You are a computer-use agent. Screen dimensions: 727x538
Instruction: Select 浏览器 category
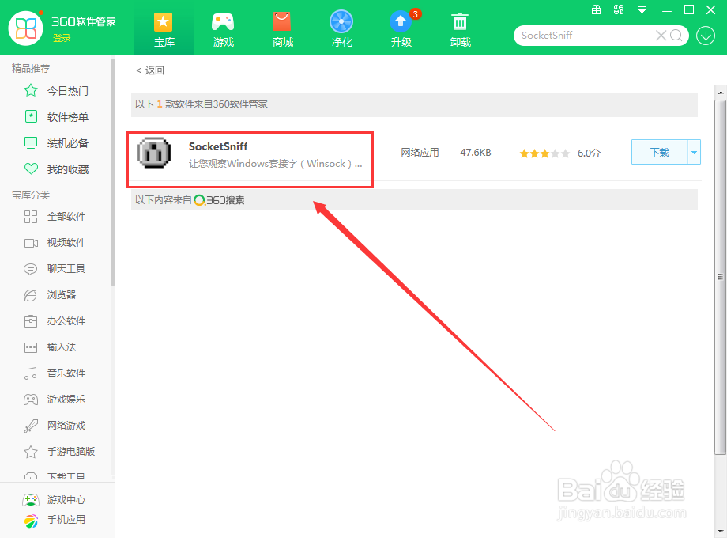[62, 295]
